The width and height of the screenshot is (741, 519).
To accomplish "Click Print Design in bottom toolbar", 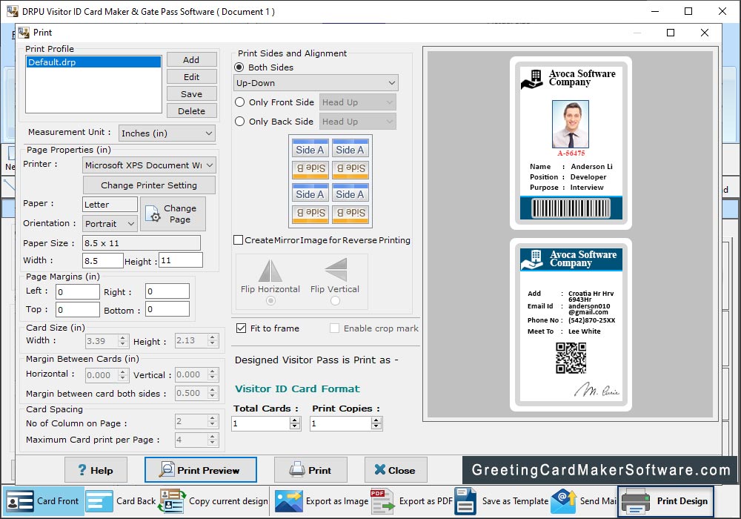I will tap(665, 501).
